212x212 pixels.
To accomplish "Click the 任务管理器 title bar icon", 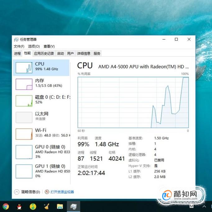I will pos(16,39).
